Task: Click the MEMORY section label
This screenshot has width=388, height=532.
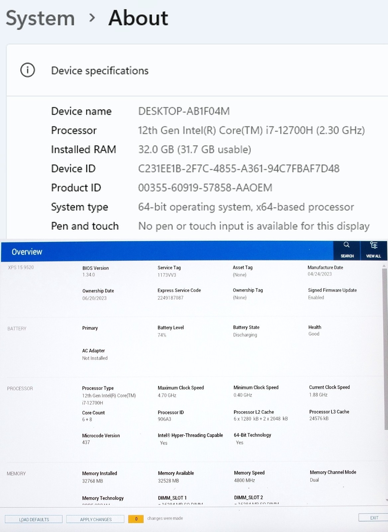Action: pyautogui.click(x=16, y=473)
